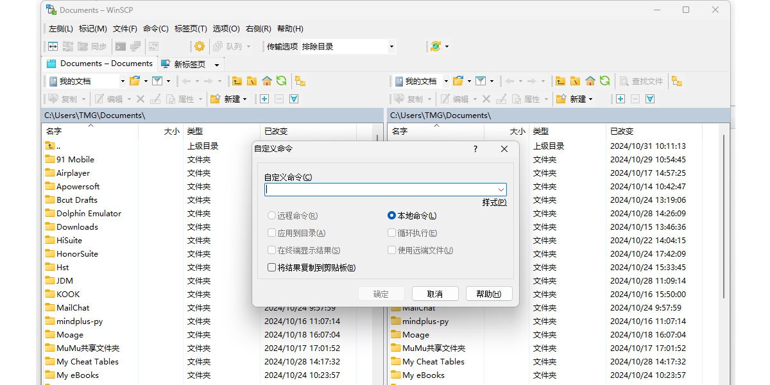Click the 确定 button in the dialog
This screenshot has width=770, height=385.
(x=381, y=293)
